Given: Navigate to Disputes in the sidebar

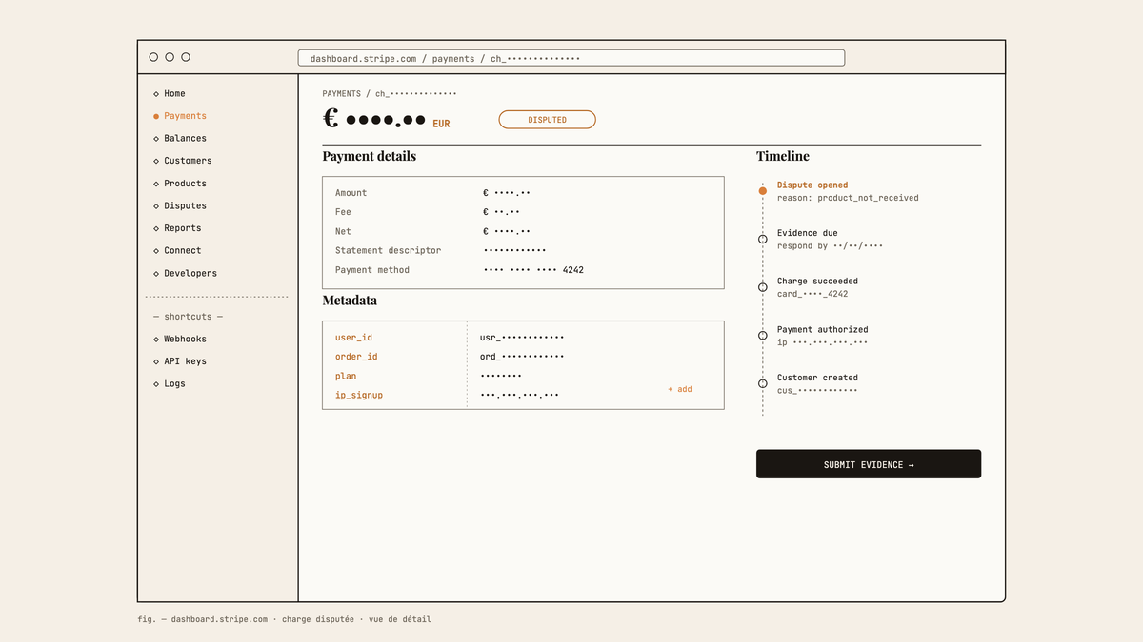Looking at the screenshot, I should point(185,205).
